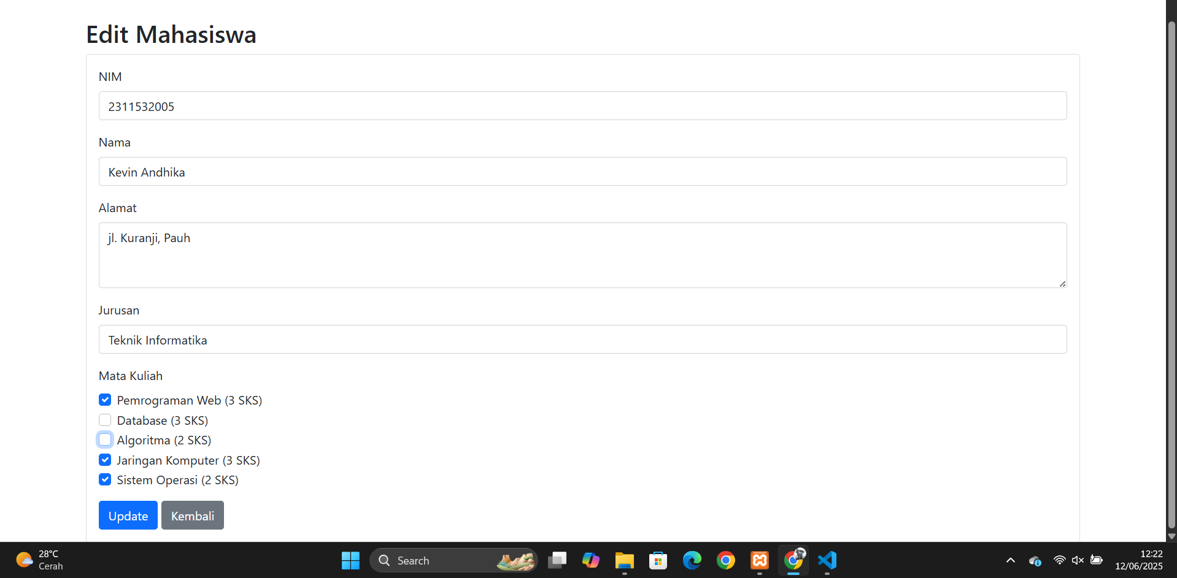This screenshot has height=578, width=1177.
Task: Open the Windows Start menu
Action: click(350, 560)
